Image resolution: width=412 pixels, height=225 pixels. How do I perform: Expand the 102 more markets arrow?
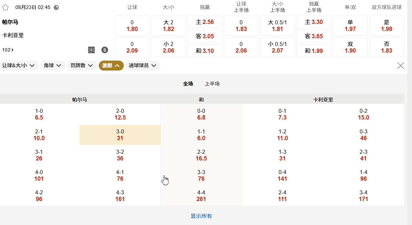[8, 50]
